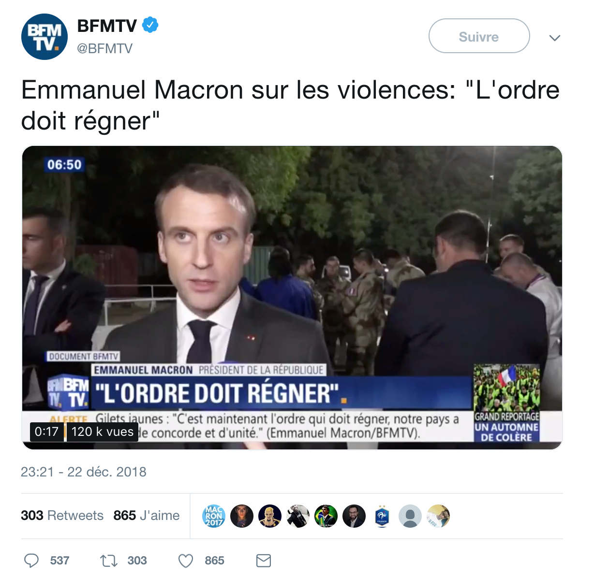The image size is (594, 576).
Task: Click the retweet arrows icon
Action: [108, 561]
